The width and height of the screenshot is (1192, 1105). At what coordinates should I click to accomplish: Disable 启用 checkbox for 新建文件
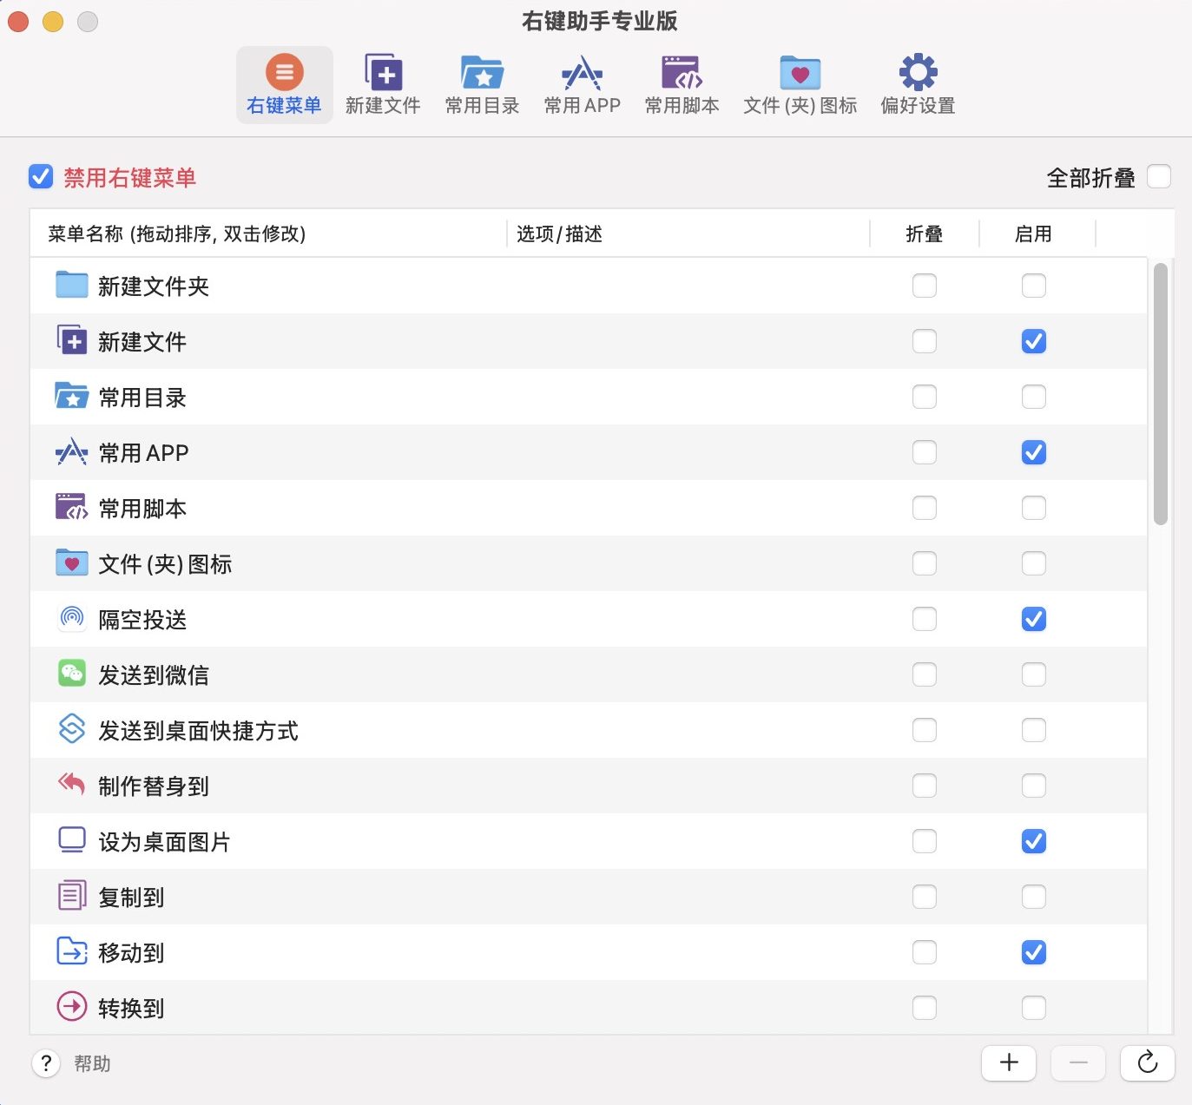pos(1033,341)
